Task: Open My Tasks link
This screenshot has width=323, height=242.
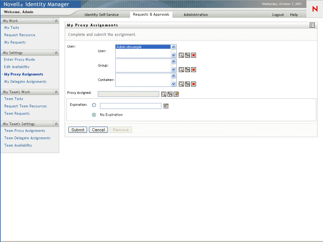Action: tap(12, 28)
